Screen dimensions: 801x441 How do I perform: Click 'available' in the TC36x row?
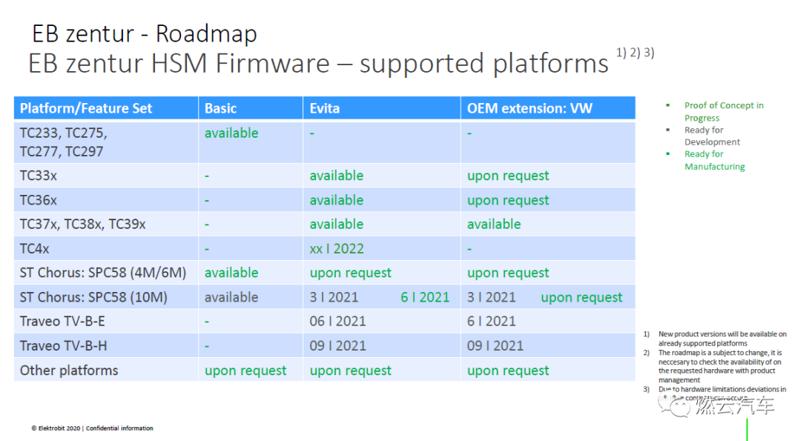337,200
